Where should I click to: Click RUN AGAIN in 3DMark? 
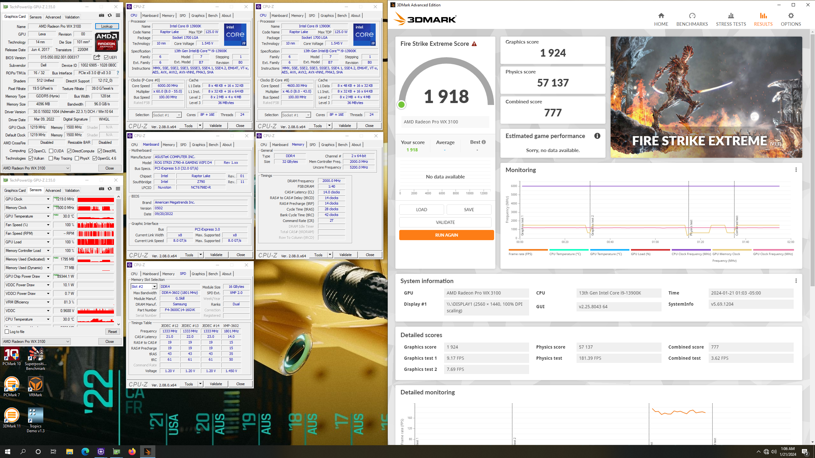(x=446, y=235)
